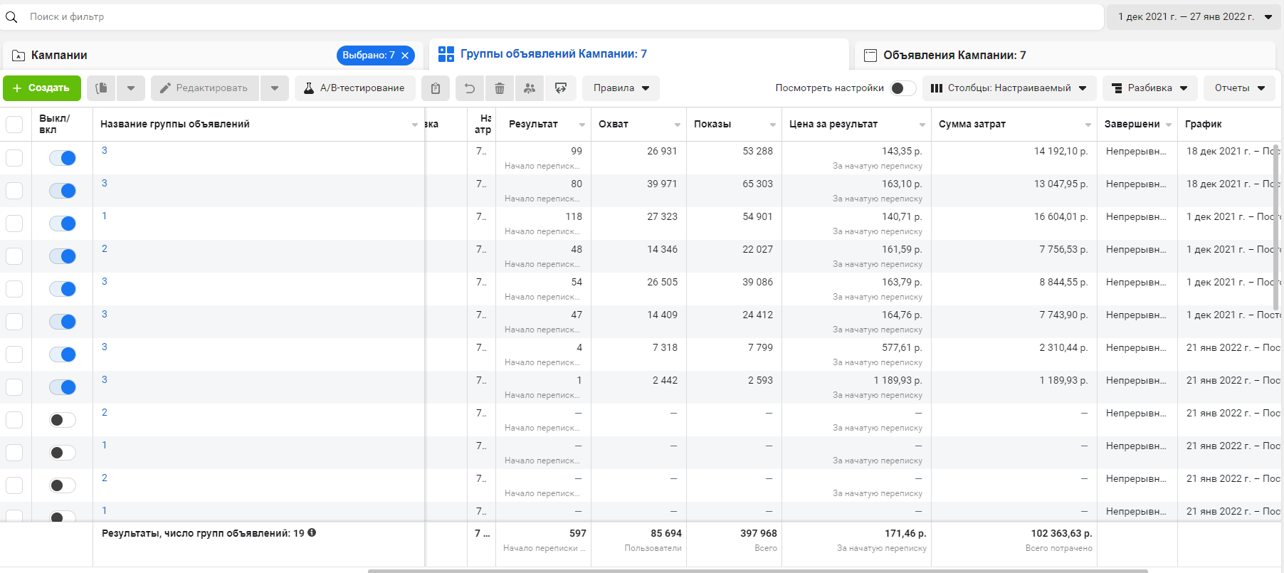Viewport: 1284px width, 573px height.
Task: Click the preview/share icon in toolbar
Action: [x=561, y=88]
